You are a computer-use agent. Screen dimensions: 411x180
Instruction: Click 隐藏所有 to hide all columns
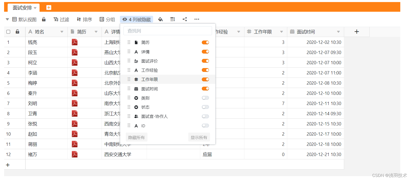tap(136, 137)
